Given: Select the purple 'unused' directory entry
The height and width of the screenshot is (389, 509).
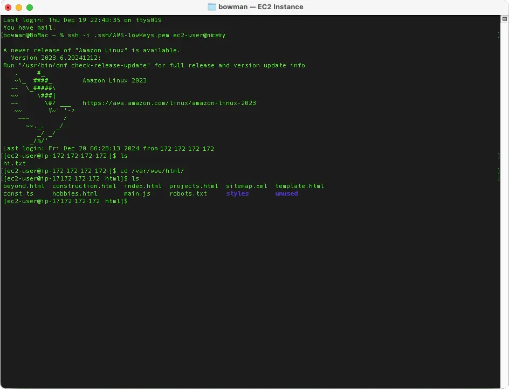Looking at the screenshot, I should [286, 193].
